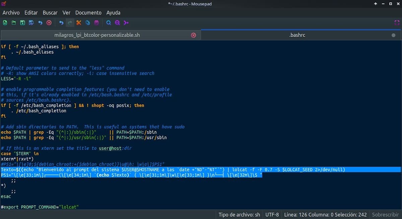
Task: Save the current document via toolbar
Action: (x=22, y=23)
